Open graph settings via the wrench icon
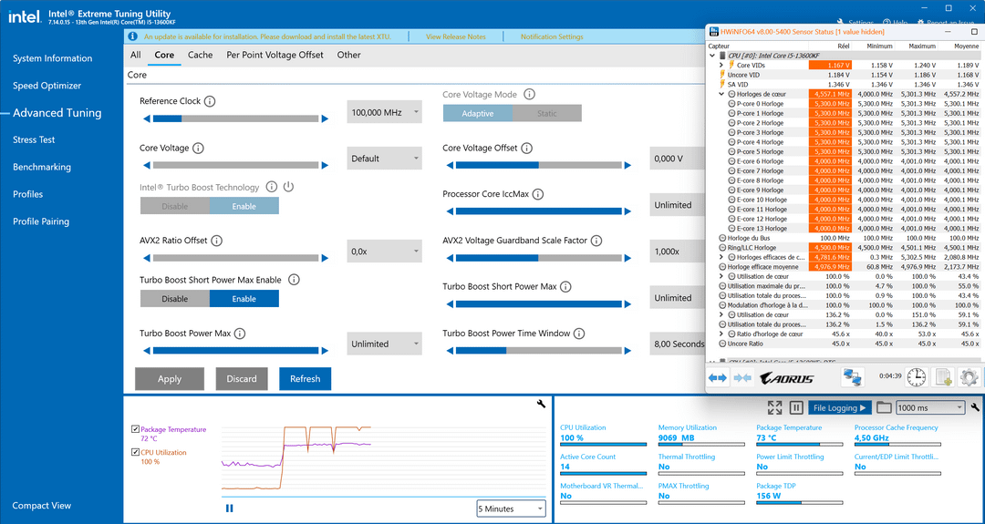 coord(541,404)
